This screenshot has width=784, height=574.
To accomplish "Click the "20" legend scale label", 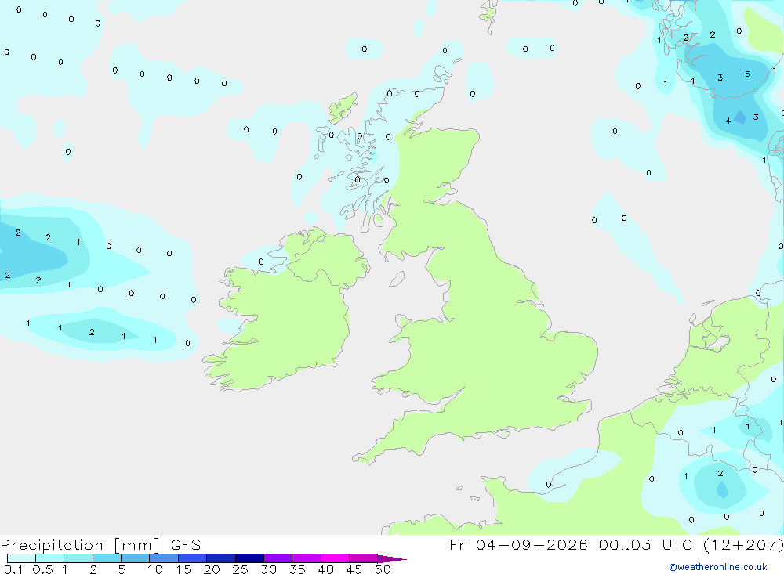I will pos(212,569).
